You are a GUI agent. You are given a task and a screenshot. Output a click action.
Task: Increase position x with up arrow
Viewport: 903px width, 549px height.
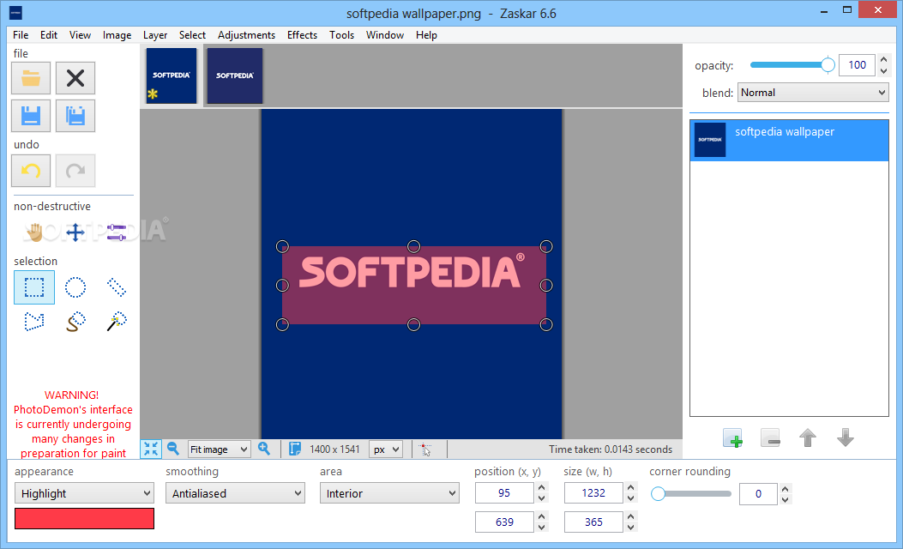pos(541,488)
